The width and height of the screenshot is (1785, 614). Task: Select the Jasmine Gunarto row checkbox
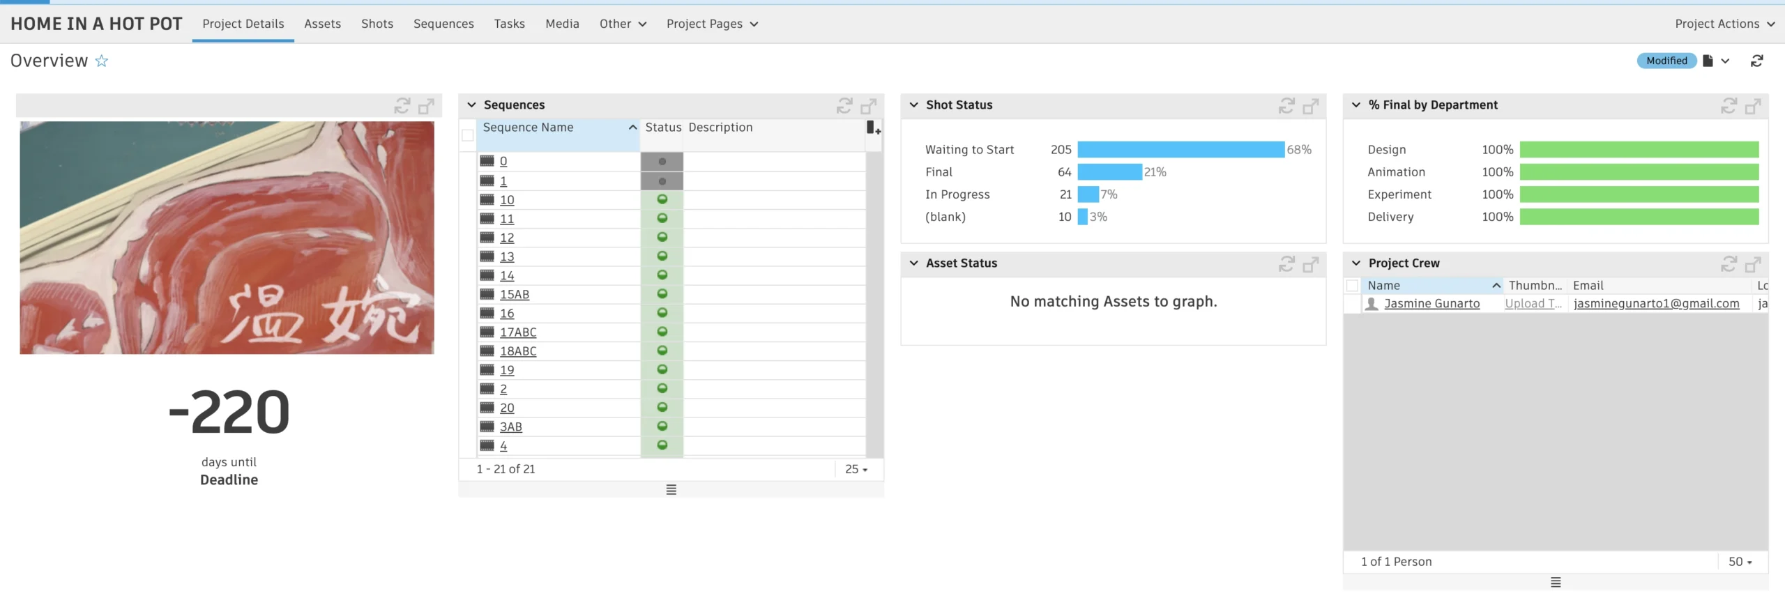[x=1352, y=304]
